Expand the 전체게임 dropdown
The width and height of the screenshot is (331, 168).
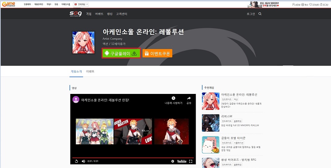point(81,5)
